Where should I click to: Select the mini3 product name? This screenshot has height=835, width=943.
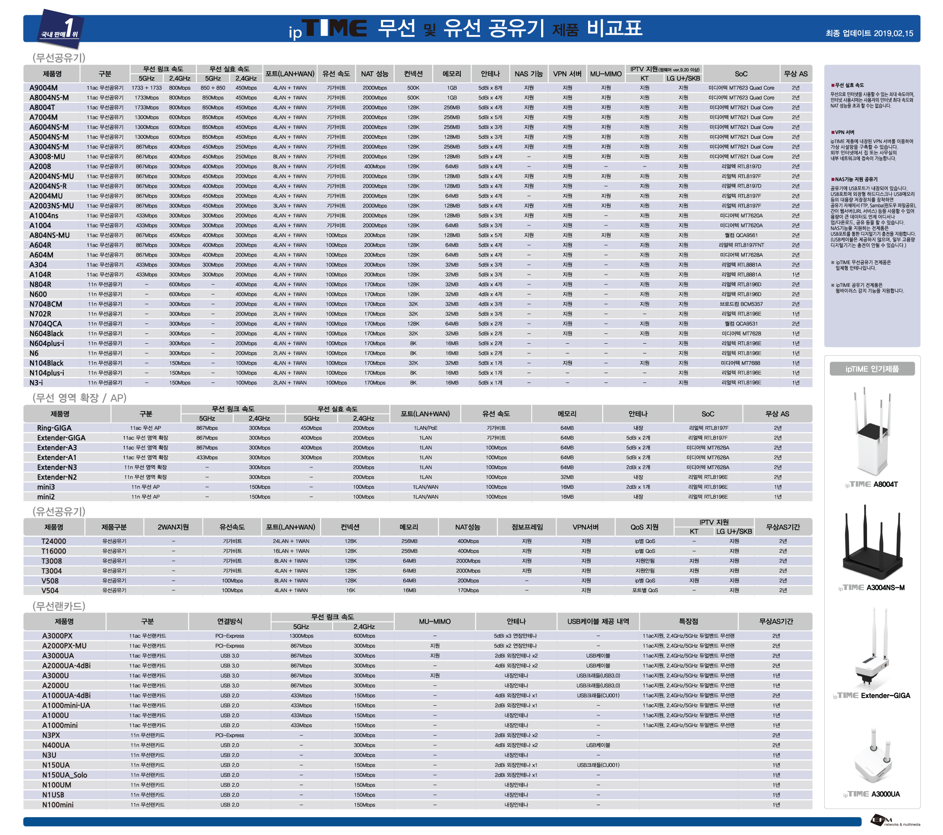(46, 487)
